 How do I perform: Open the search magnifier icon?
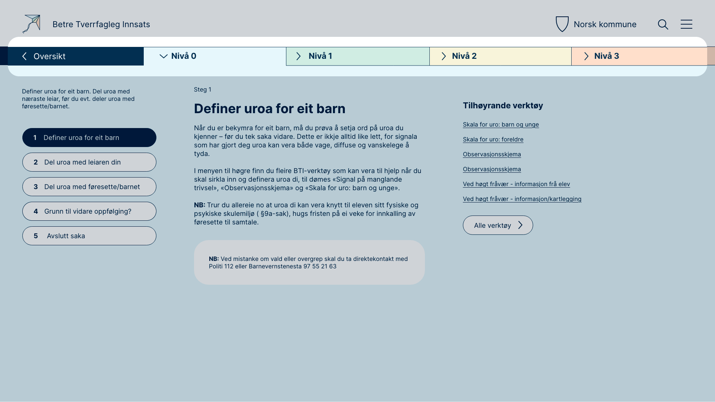pyautogui.click(x=663, y=25)
